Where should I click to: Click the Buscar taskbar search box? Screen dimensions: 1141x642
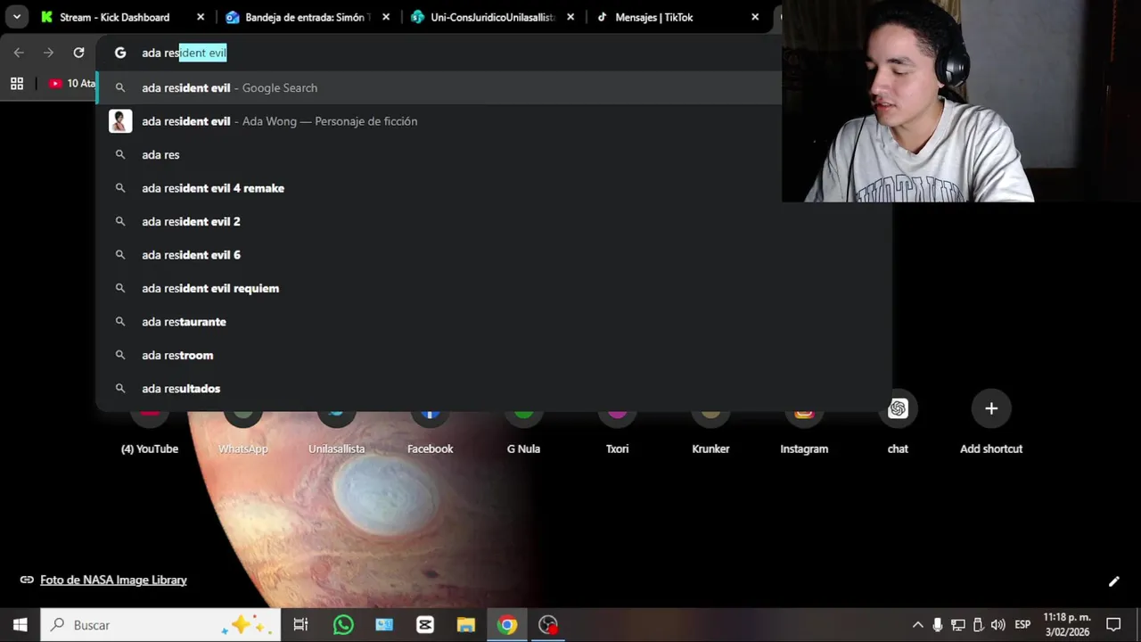pyautogui.click(x=160, y=625)
